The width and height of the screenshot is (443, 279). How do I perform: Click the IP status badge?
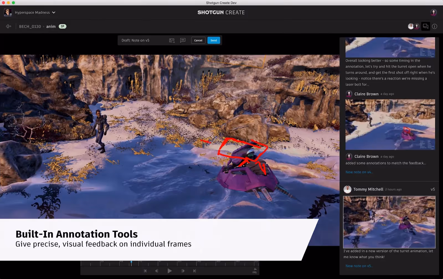tap(63, 26)
